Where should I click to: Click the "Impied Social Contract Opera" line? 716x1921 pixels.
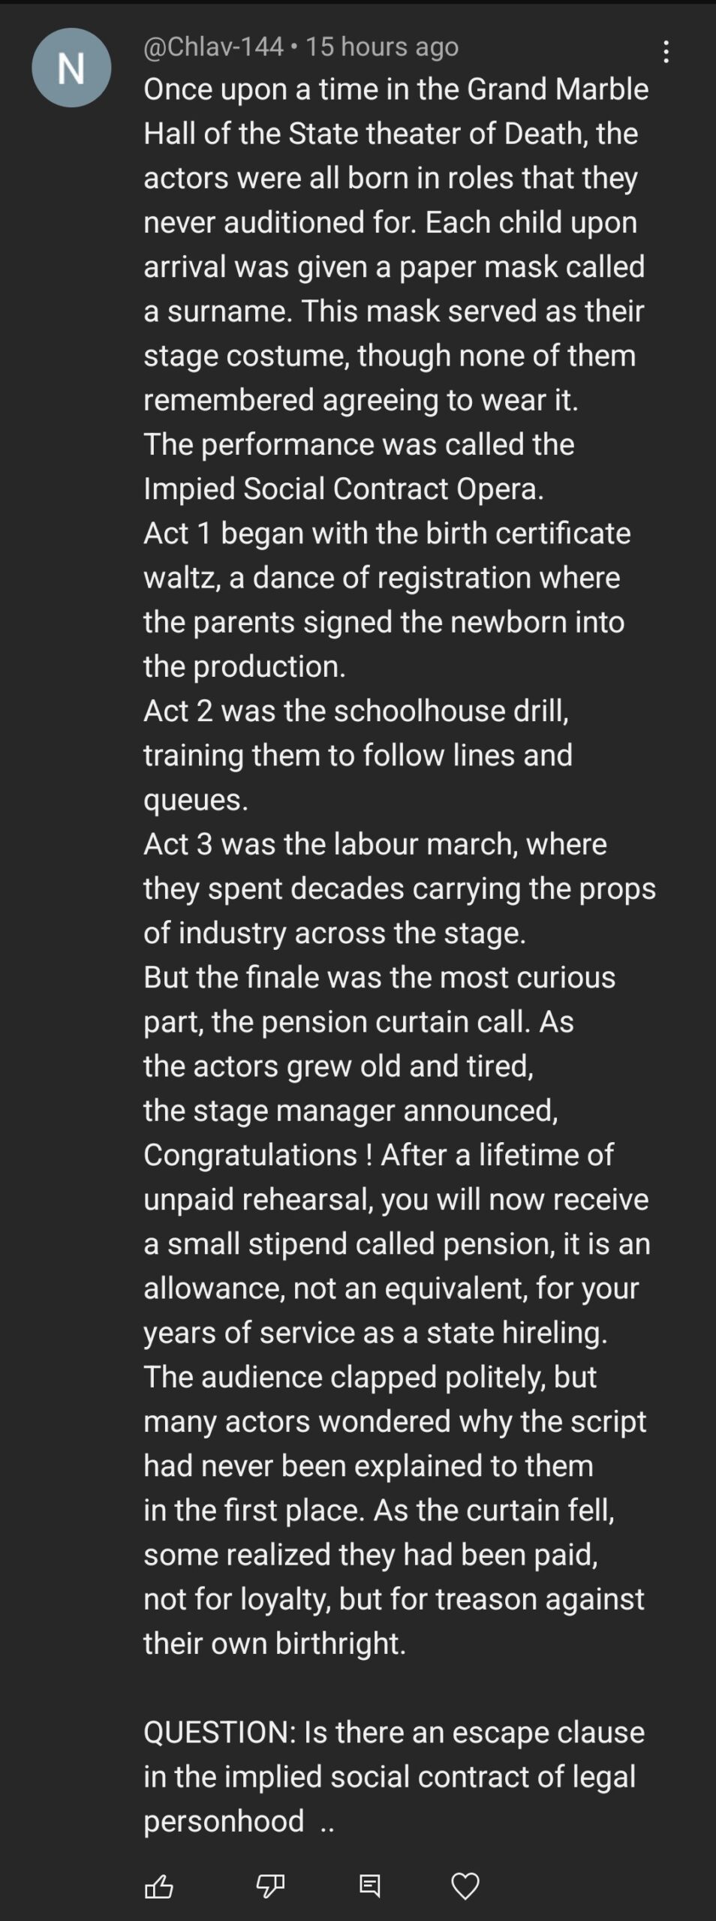343,489
